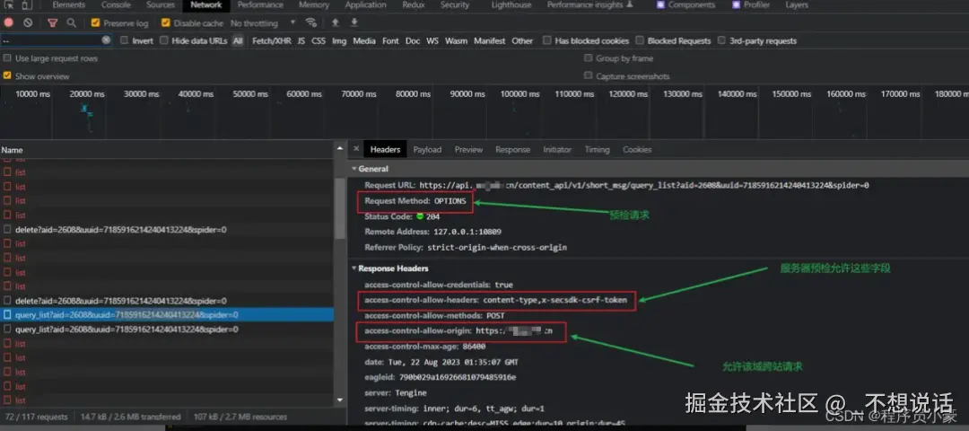969x431 pixels.
Task: Open the No throttling dropdown
Action: [263, 22]
